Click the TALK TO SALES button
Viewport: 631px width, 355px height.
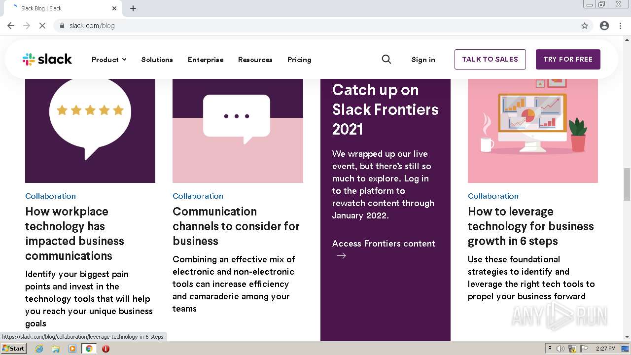tap(490, 59)
